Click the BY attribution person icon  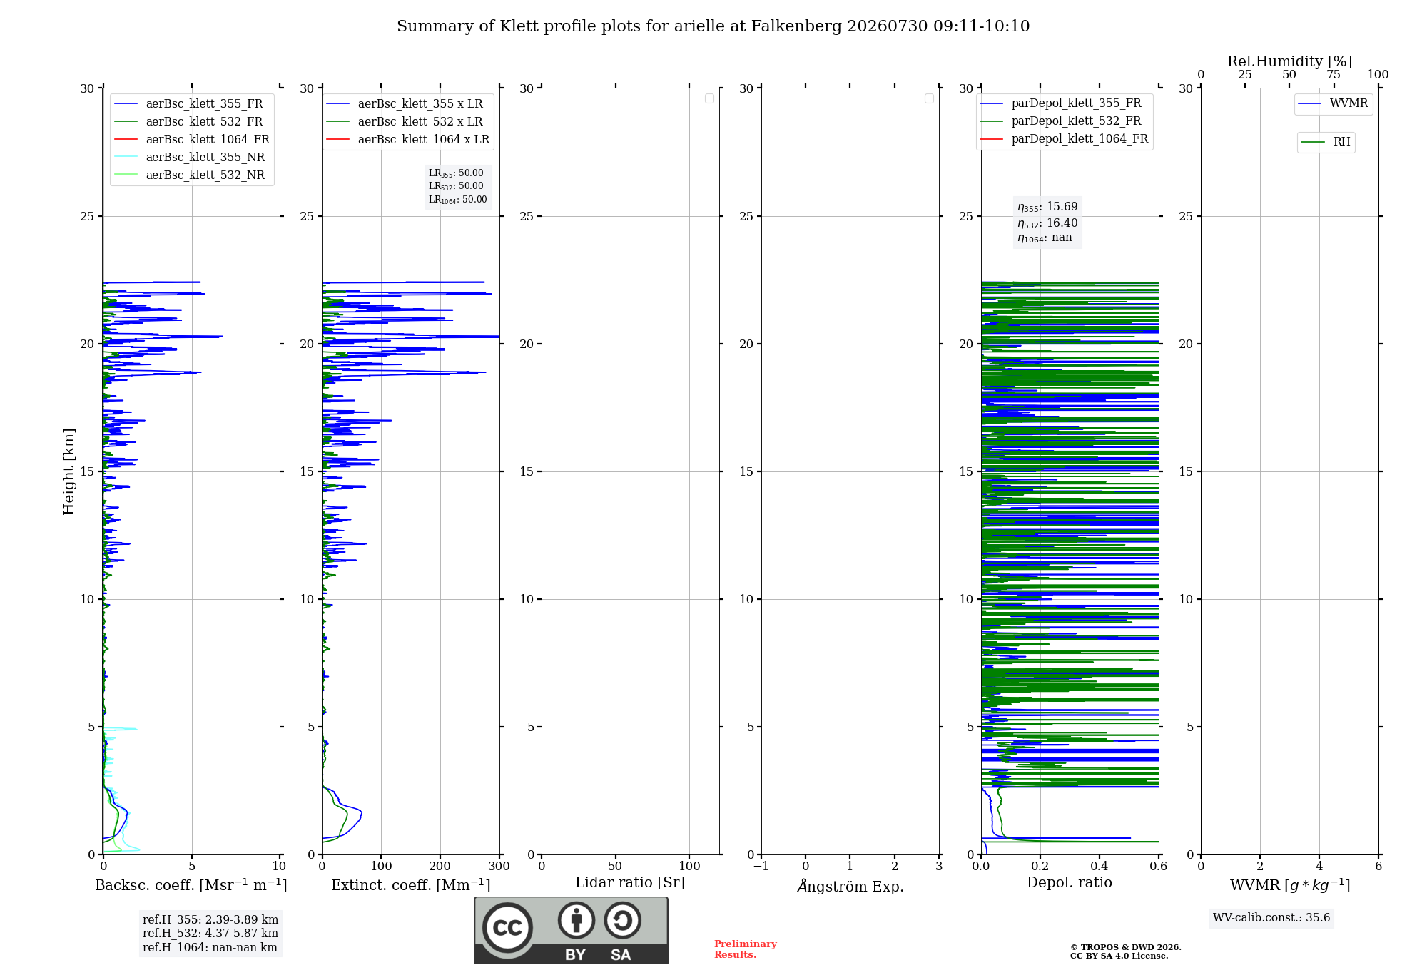576,920
